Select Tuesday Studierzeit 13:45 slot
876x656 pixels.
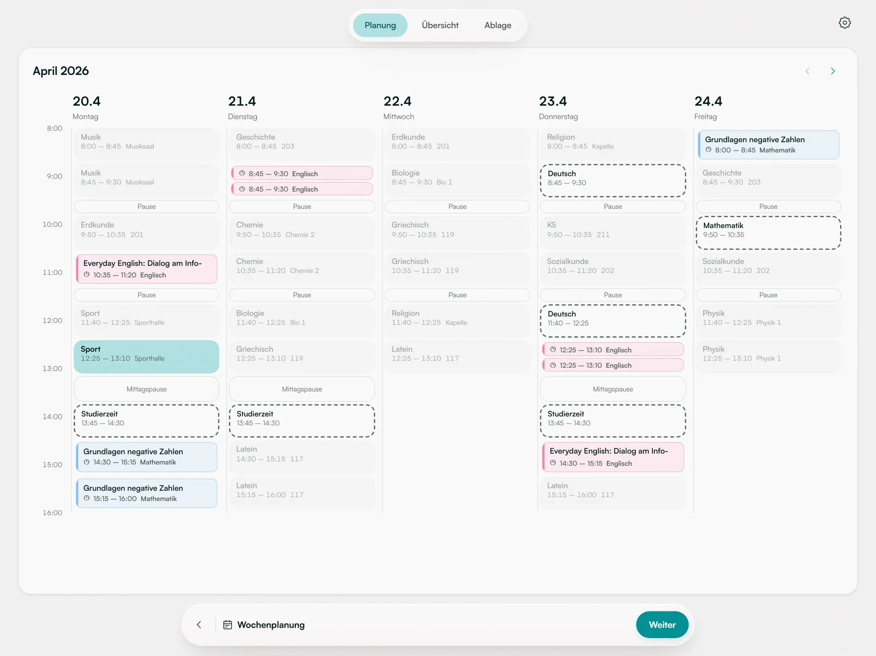tap(302, 421)
